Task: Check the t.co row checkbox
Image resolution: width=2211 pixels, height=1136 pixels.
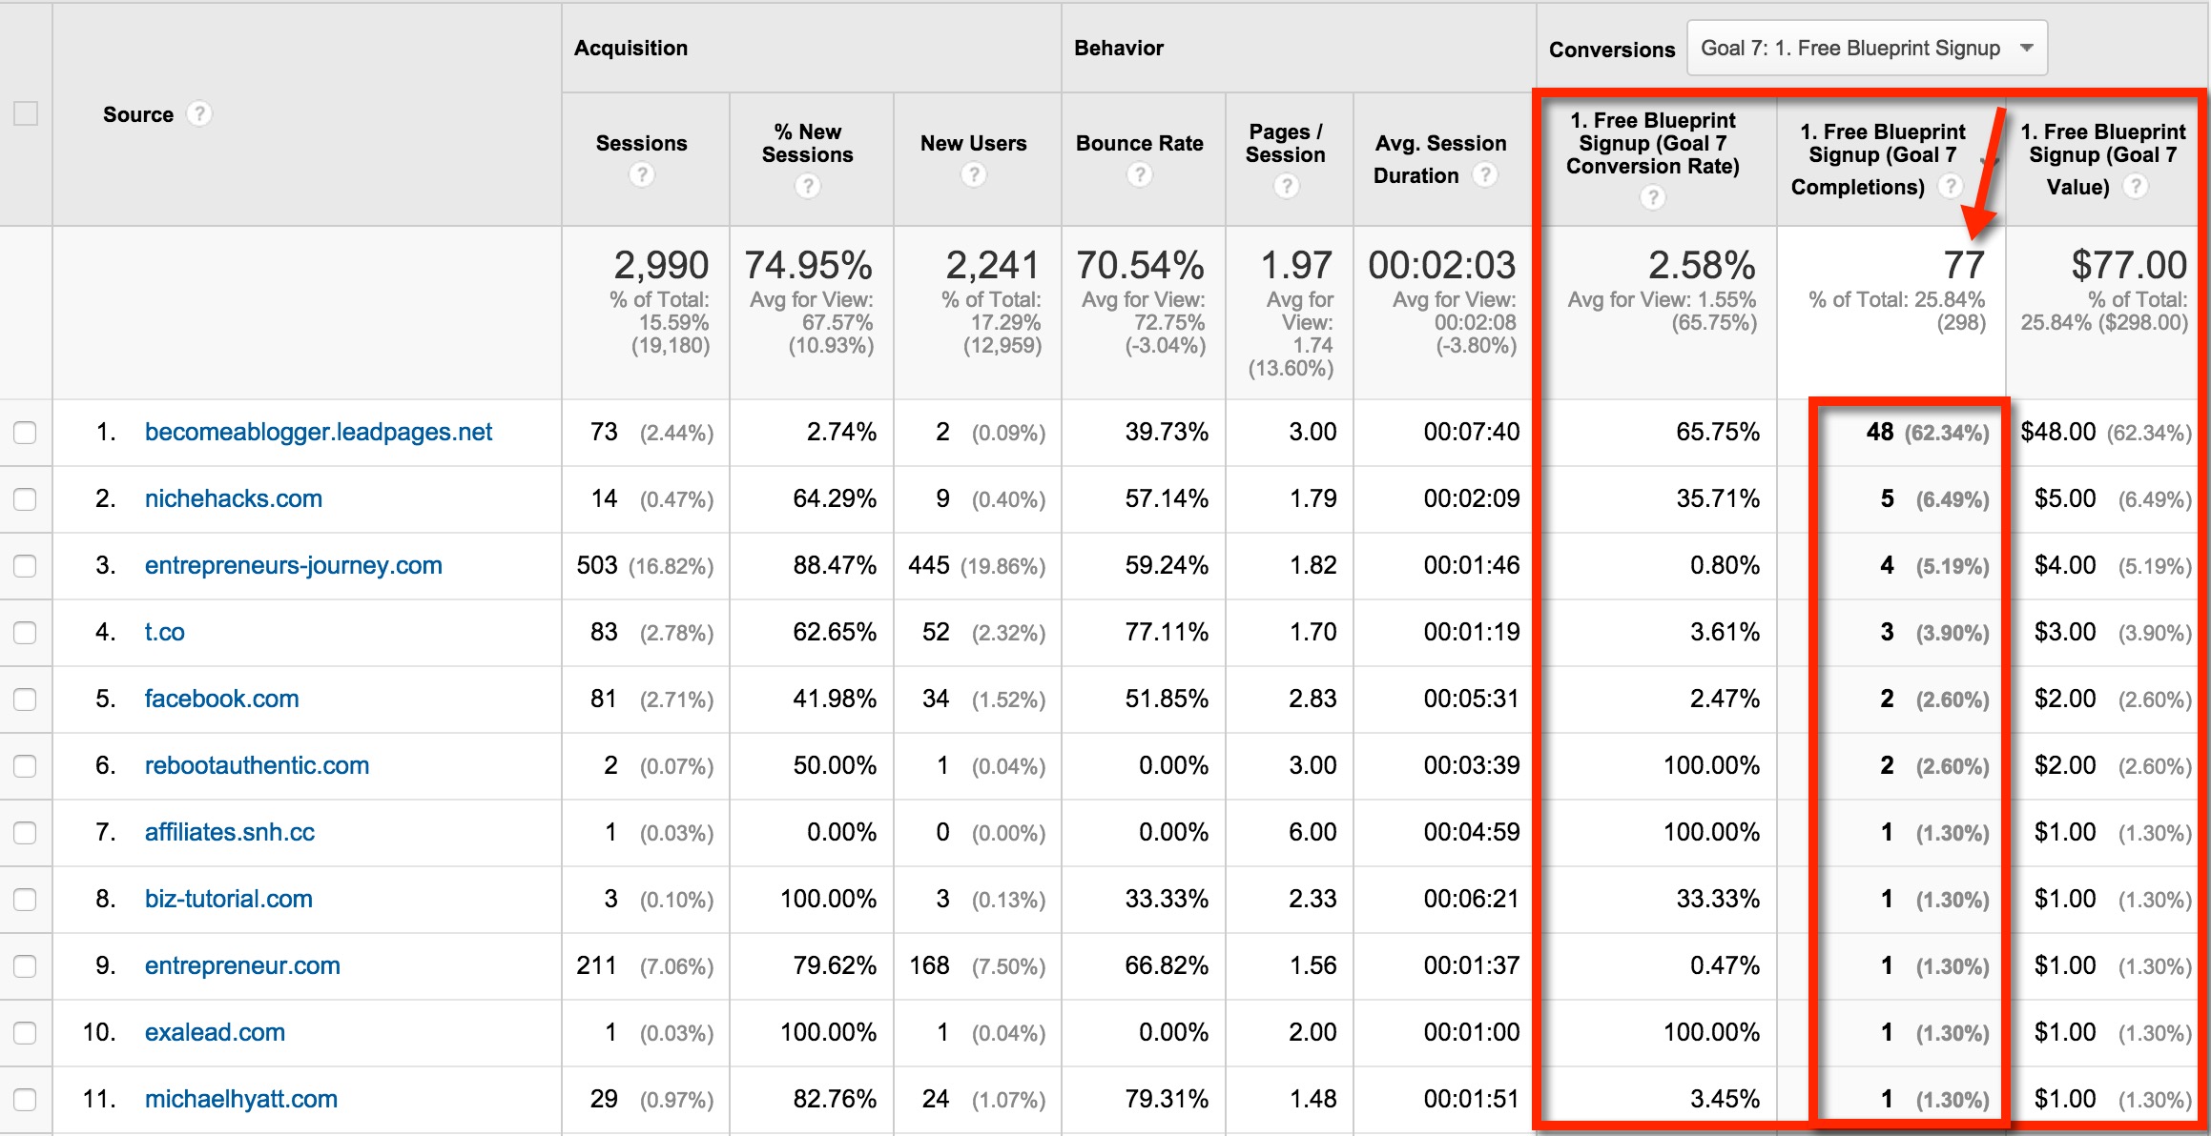Action: click(x=25, y=633)
